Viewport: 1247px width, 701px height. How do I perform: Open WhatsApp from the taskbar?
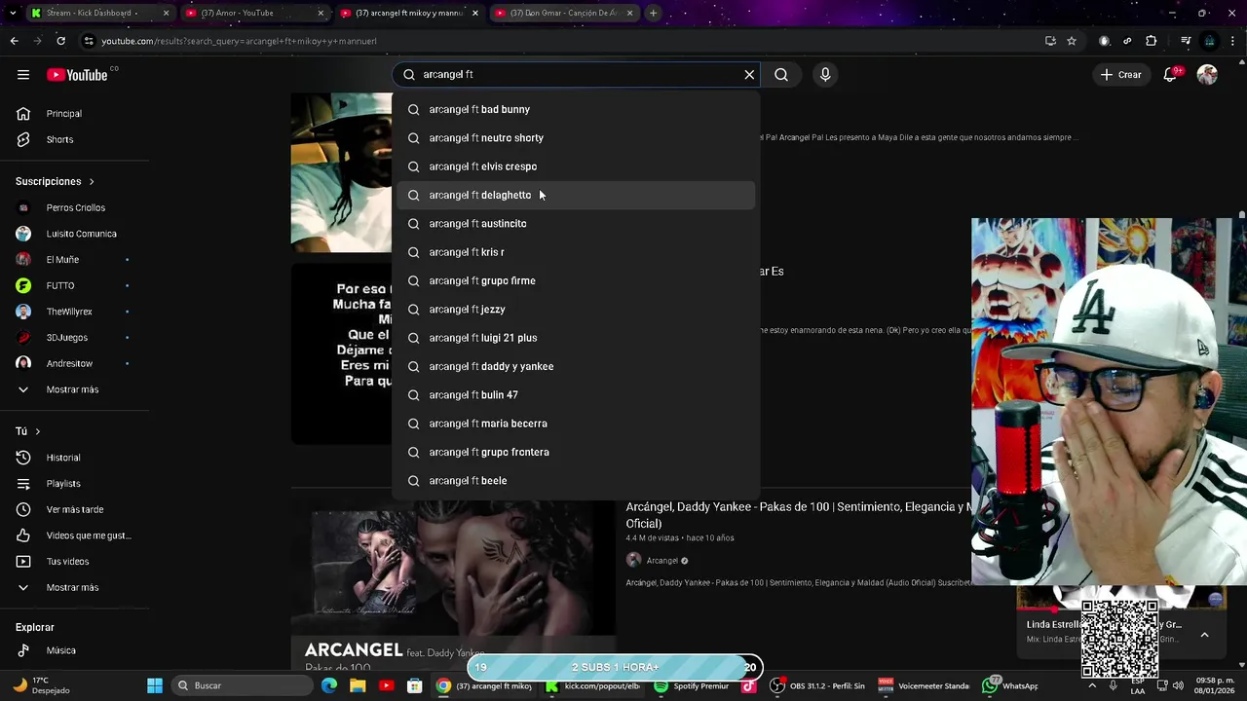click(x=1010, y=685)
